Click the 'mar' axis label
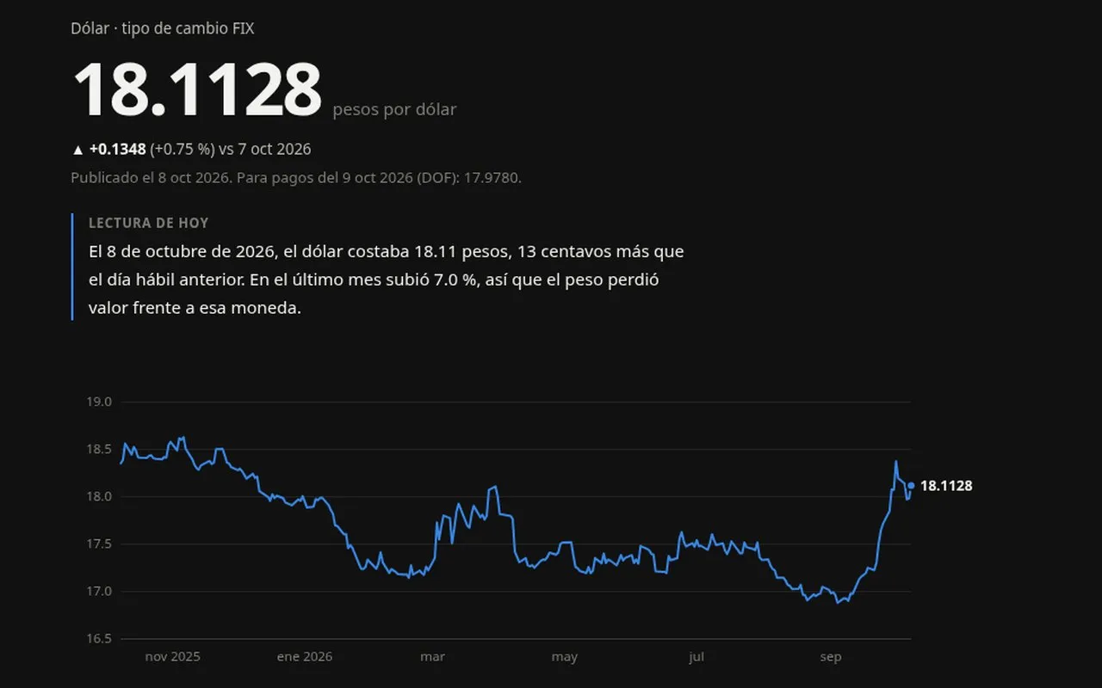Screen dimensions: 1102x688 tap(432, 656)
